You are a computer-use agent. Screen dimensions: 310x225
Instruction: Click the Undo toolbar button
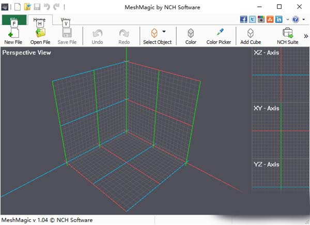(97, 36)
